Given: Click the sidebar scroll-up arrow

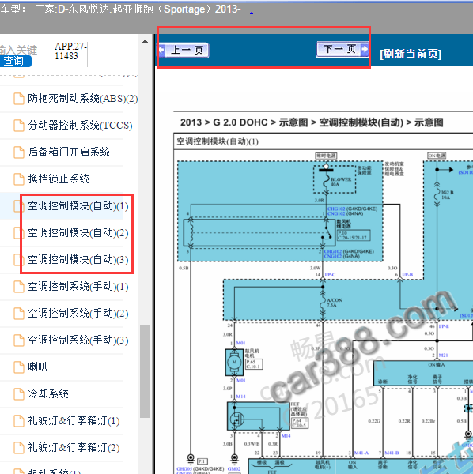Looking at the screenshot, I should pos(145,41).
